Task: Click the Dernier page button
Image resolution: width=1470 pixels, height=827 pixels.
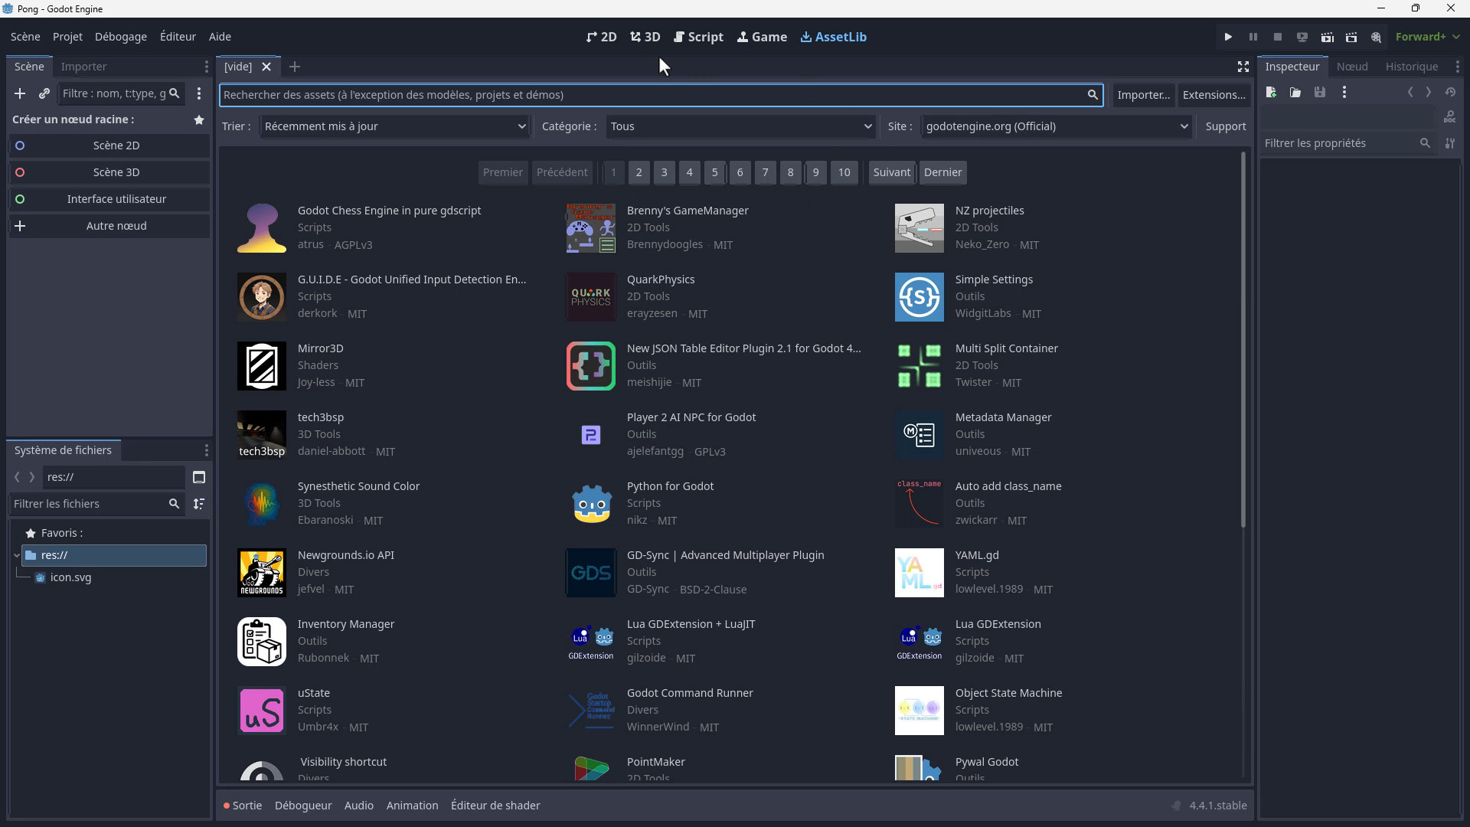Action: pos(942,172)
